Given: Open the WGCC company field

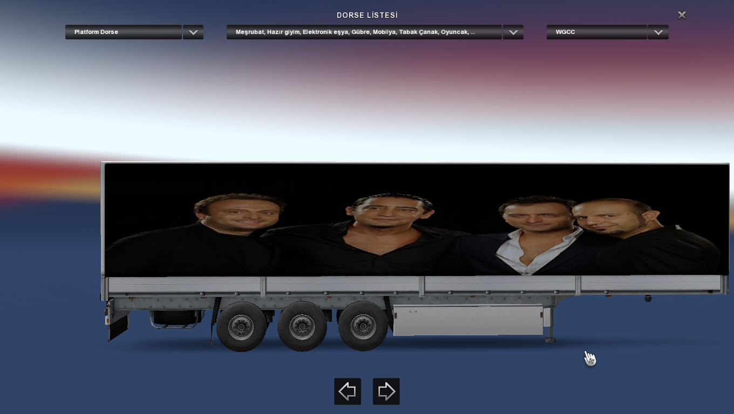Looking at the screenshot, I should 597,32.
